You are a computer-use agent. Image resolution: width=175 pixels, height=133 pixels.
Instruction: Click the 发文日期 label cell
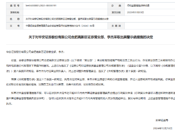[116, 12]
